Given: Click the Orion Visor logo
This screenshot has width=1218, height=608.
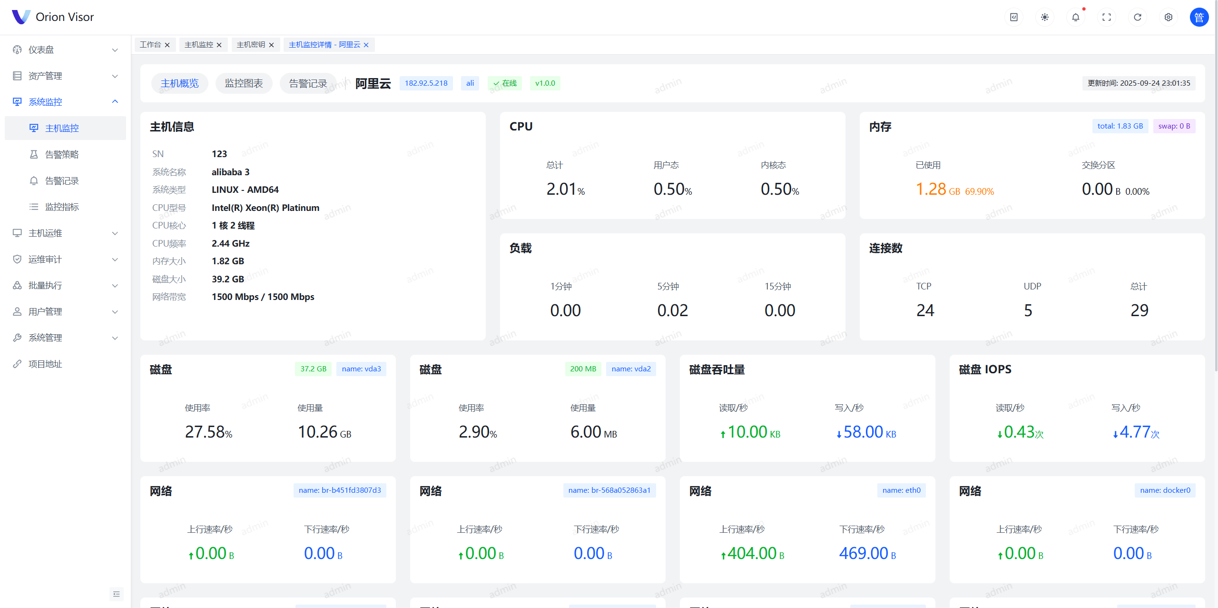Looking at the screenshot, I should click(21, 17).
